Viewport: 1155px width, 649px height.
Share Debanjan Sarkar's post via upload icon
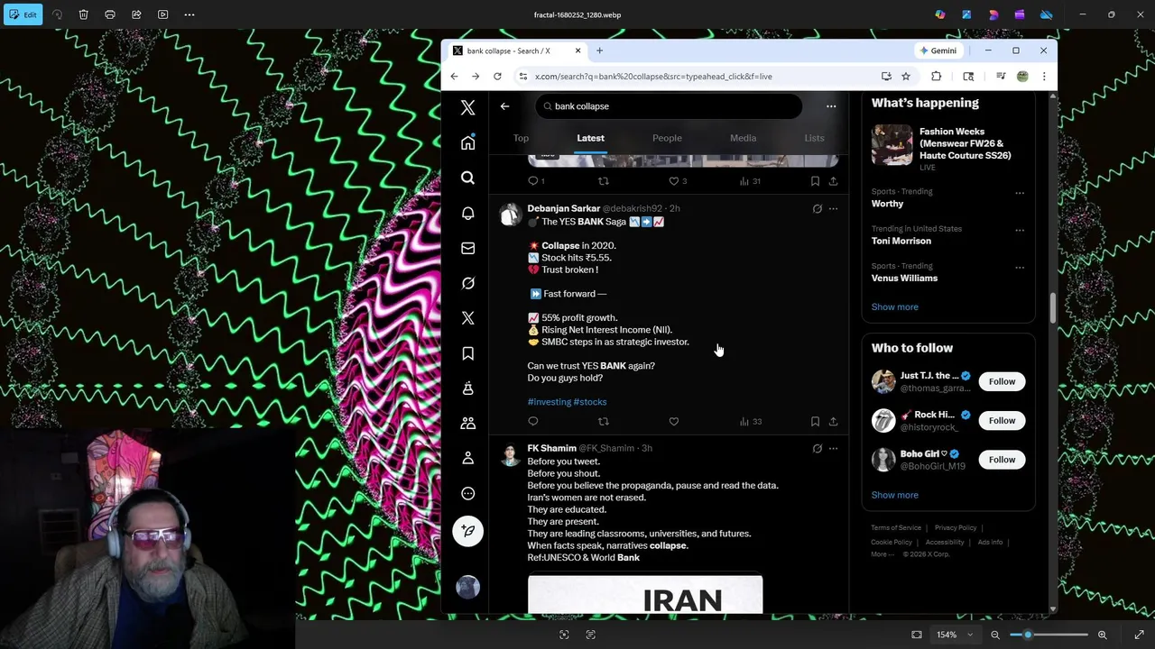point(833,421)
